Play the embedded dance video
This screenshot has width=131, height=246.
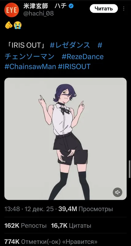65,139
